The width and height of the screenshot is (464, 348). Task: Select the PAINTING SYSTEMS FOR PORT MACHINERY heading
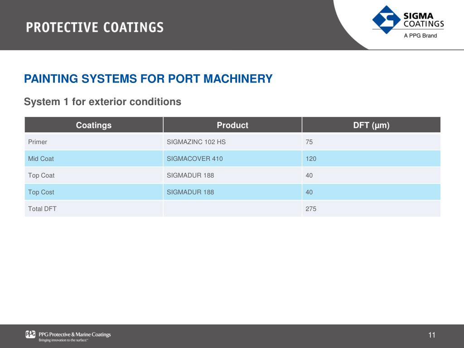point(148,79)
